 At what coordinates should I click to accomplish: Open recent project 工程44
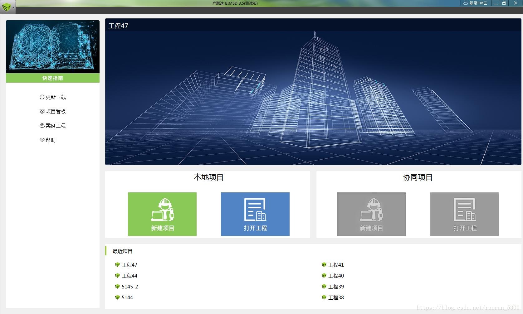[130, 276]
